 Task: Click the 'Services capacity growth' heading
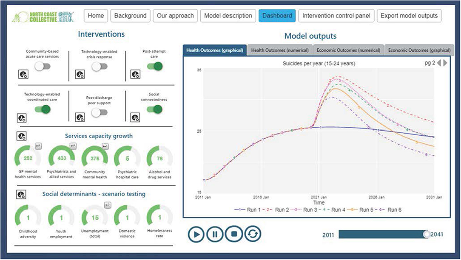coord(99,136)
